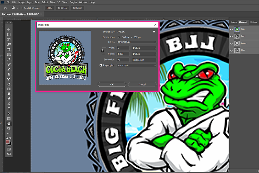Open the foreground color swatch
This screenshot has height=173, width=259.
pyautogui.click(x=7, y=142)
